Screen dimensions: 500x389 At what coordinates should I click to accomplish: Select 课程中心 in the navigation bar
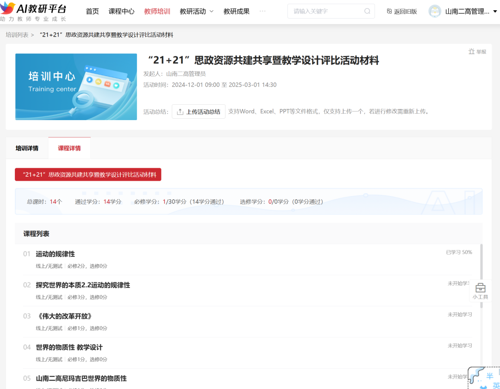coord(121,11)
